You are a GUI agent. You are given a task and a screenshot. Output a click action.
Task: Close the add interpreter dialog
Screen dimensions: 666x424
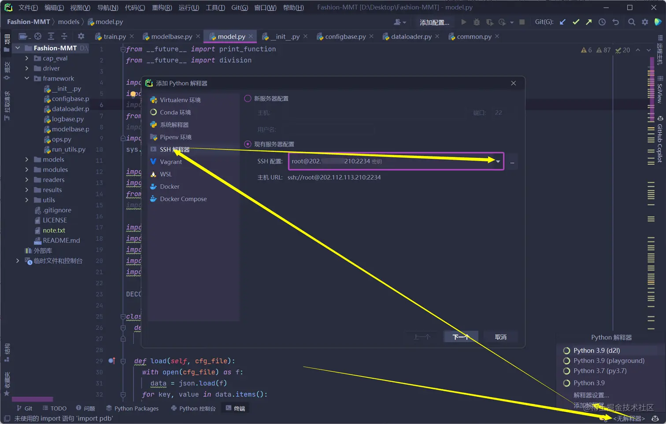click(513, 83)
